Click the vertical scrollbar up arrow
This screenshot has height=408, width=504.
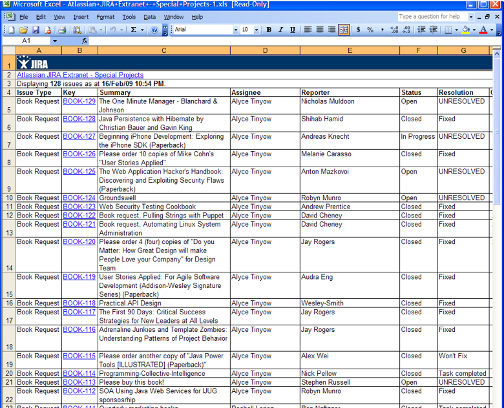point(497,53)
